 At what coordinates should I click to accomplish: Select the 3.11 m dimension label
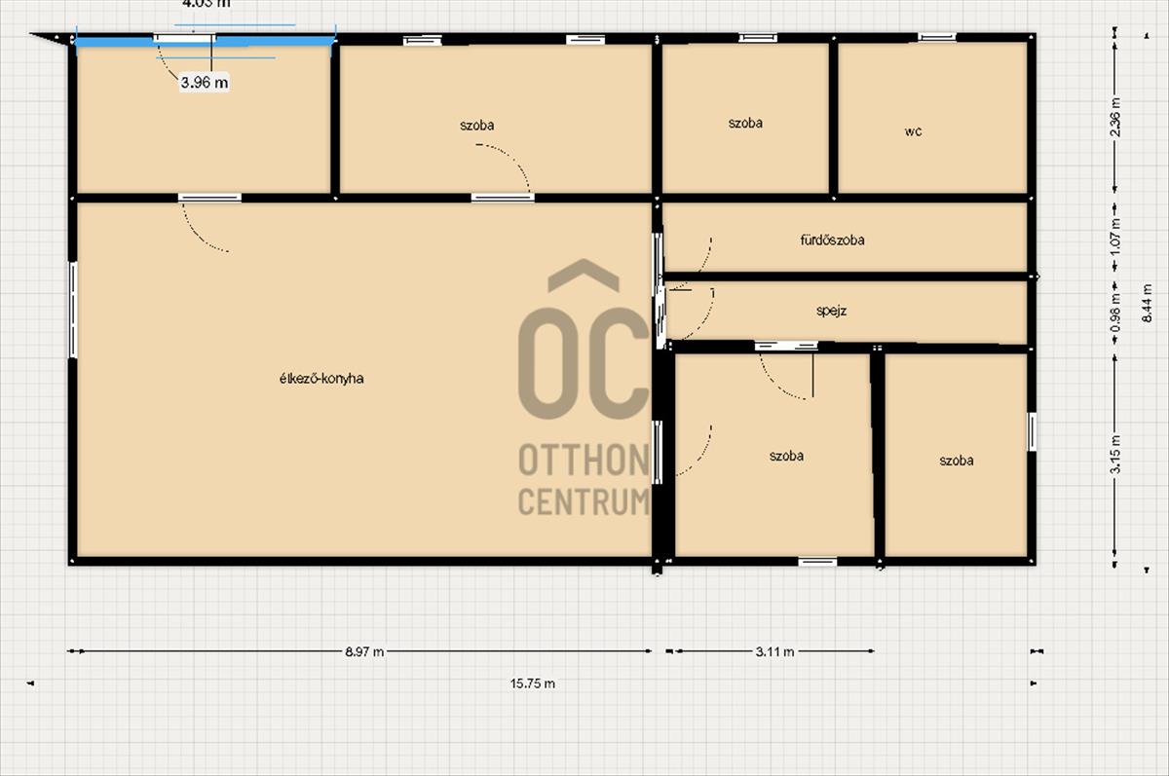(x=774, y=651)
